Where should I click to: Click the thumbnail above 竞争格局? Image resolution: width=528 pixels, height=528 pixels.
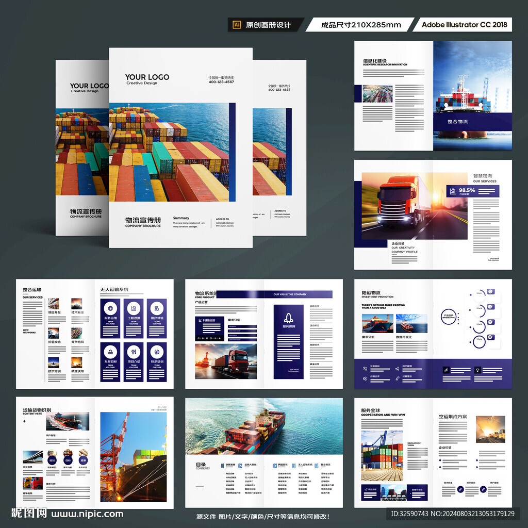pos(76,333)
